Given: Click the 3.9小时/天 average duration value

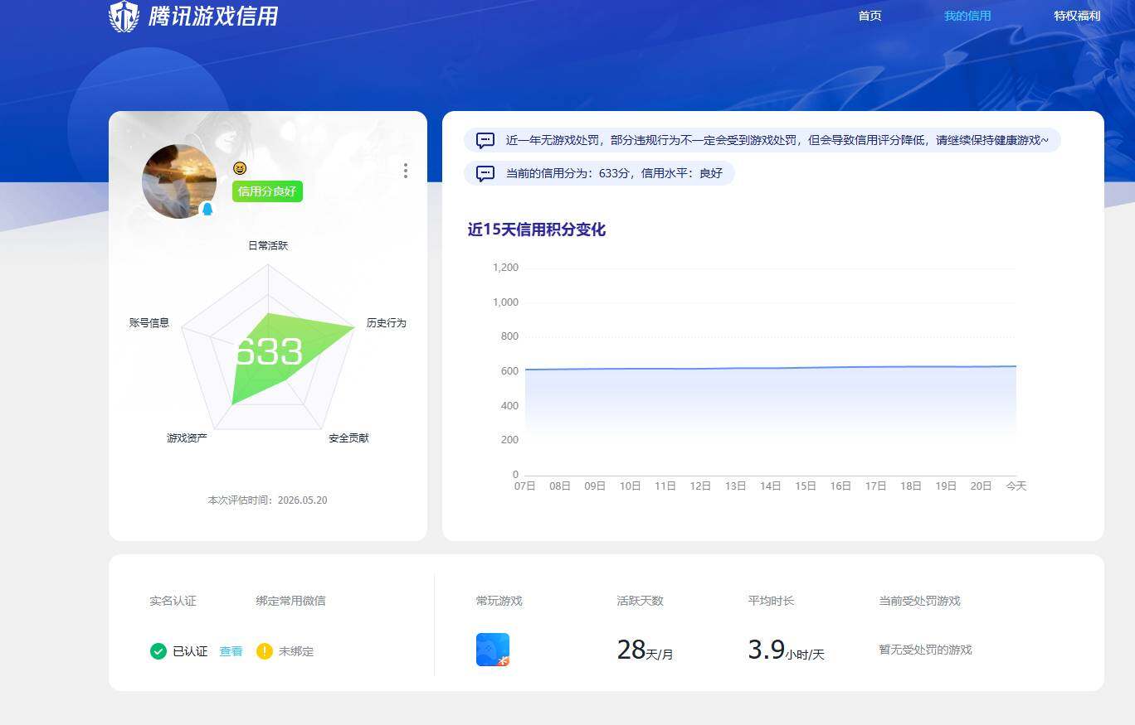Looking at the screenshot, I should click(786, 650).
